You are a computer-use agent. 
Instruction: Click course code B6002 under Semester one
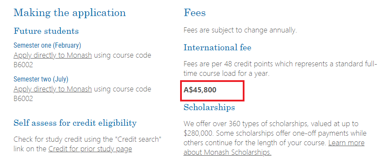(x=23, y=65)
